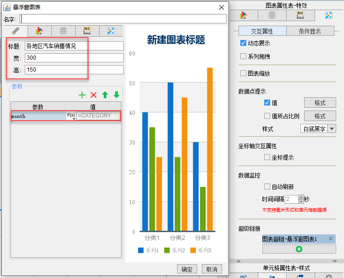
Task: Open F(x) formula type dropdown
Action: click(x=71, y=116)
